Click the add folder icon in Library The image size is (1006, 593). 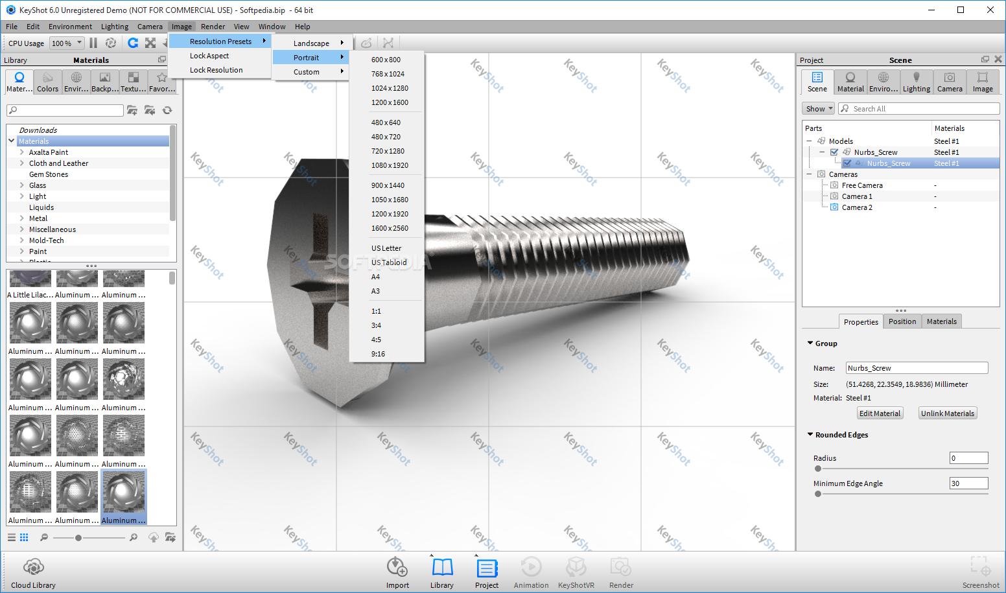click(x=132, y=110)
